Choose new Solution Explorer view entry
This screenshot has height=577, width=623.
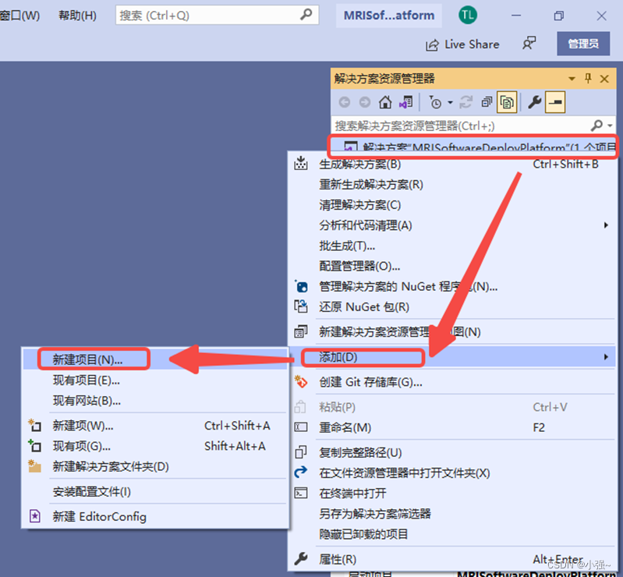453,332
